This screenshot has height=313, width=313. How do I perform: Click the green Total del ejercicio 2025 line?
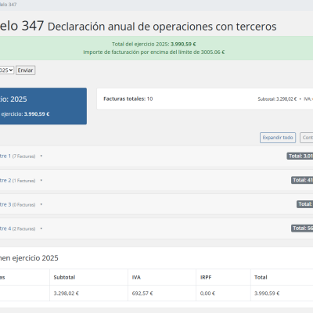(154, 44)
